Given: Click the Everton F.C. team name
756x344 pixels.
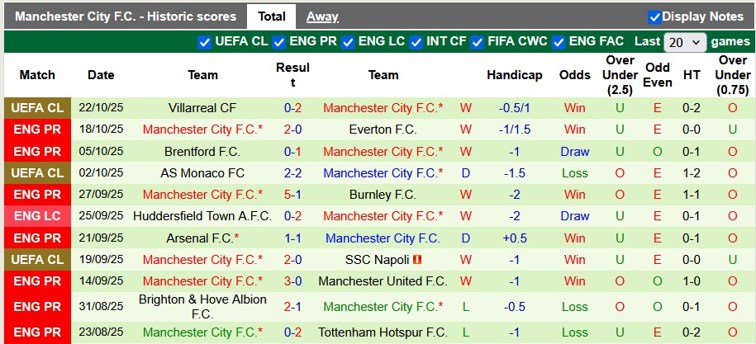Looking at the screenshot, I should point(383,130).
